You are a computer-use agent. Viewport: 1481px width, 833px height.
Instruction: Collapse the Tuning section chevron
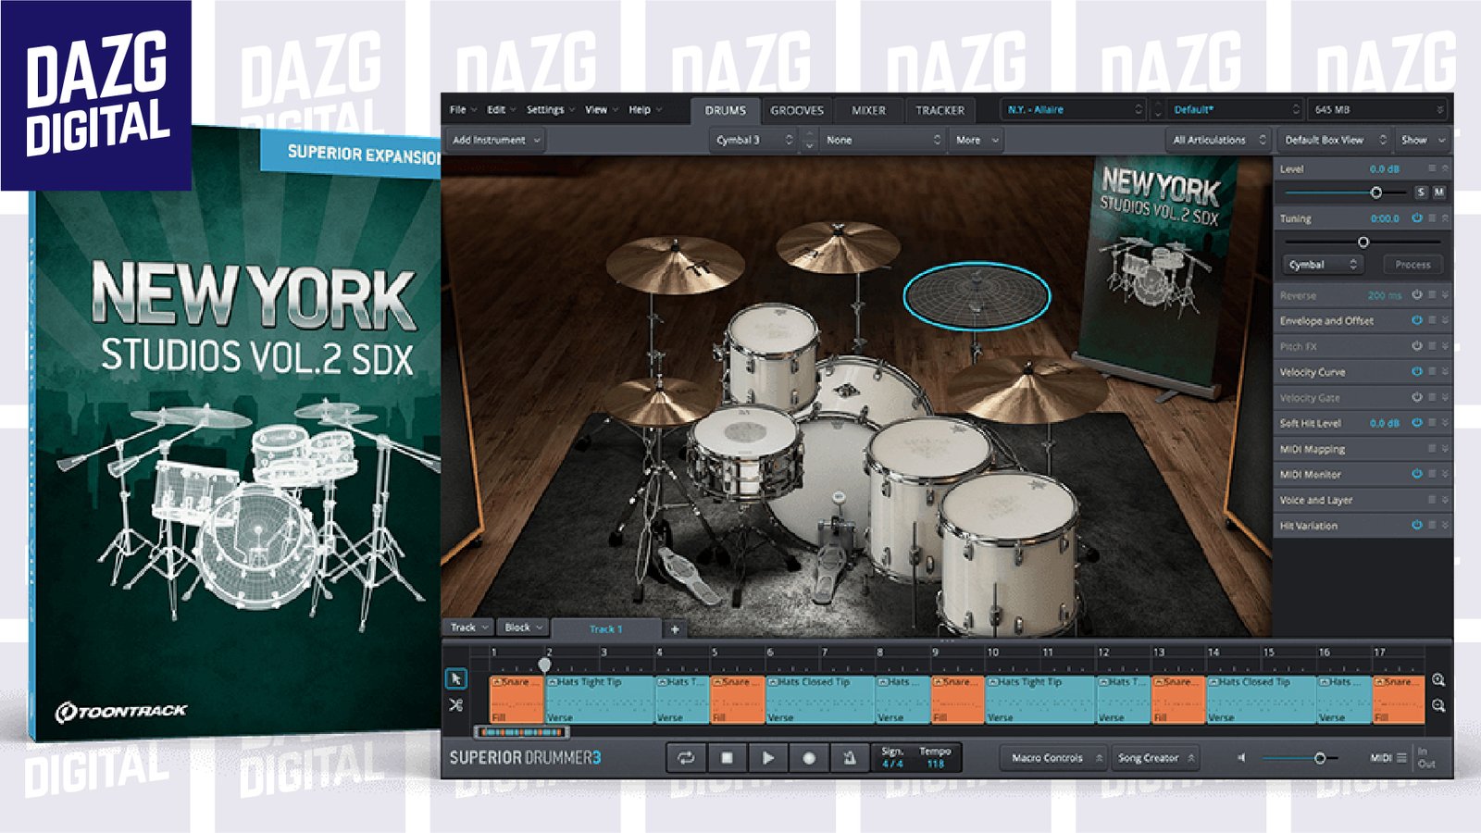point(1445,218)
